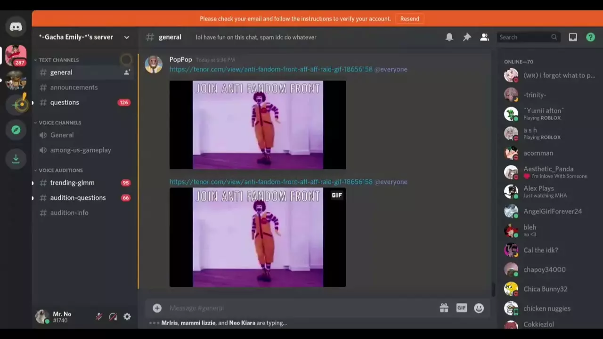This screenshot has width=603, height=339.
Task: Open the GIF picker
Action: pos(461,308)
